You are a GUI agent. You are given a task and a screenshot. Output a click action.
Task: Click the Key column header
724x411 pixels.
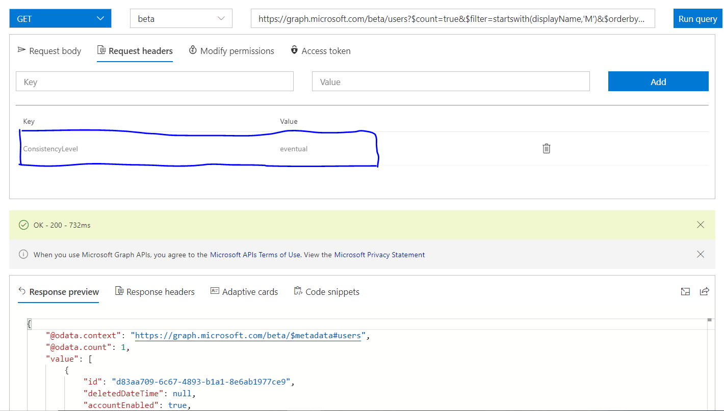[29, 121]
